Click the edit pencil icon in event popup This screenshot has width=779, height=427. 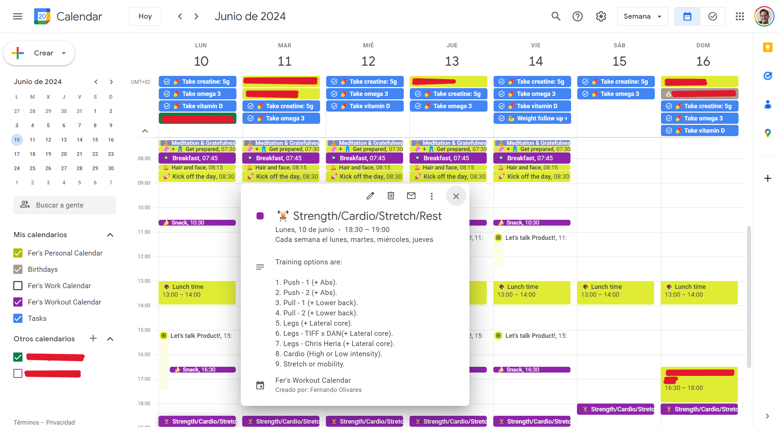pyautogui.click(x=370, y=196)
